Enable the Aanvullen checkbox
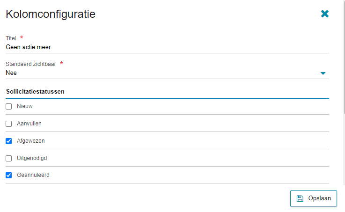This screenshot has width=345, height=212. (x=9, y=124)
